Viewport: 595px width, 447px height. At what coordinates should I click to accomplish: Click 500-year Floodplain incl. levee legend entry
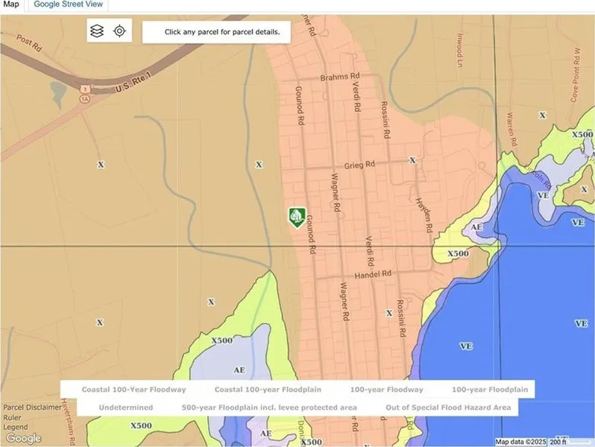(269, 408)
